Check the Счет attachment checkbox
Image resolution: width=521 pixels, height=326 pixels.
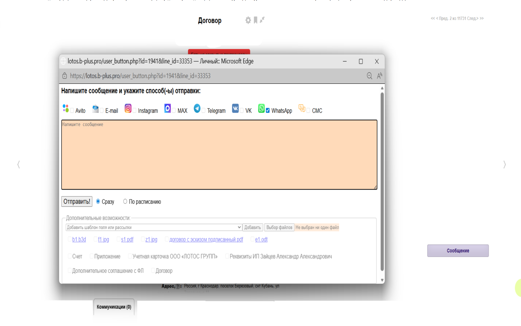[x=70, y=256]
